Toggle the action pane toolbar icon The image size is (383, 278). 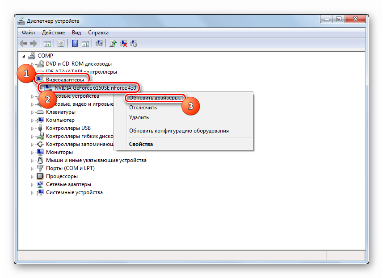(85, 44)
